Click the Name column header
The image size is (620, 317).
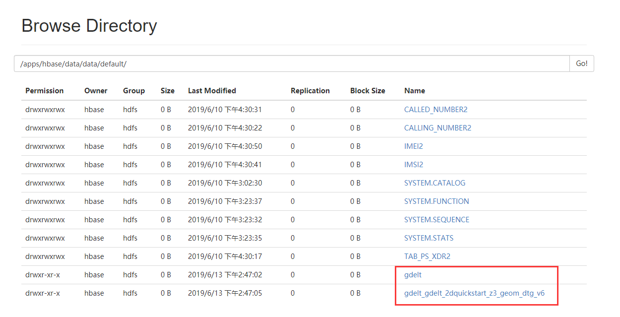414,91
